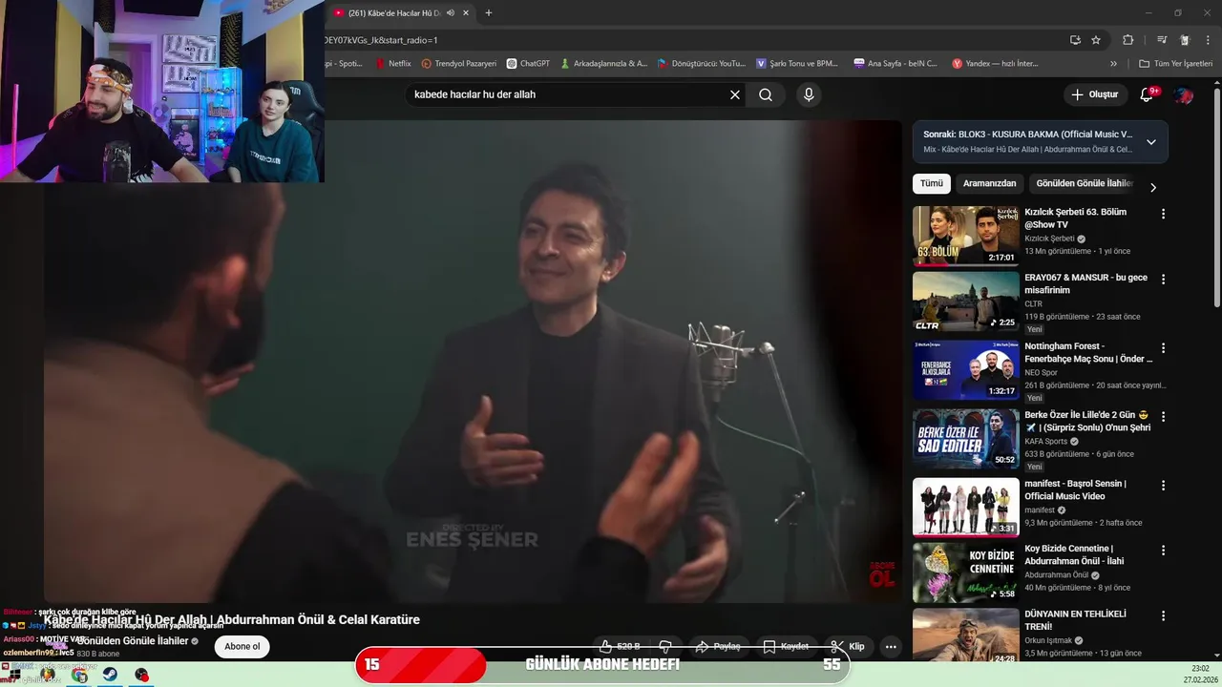Viewport: 1222px width, 687px height.
Task: Click the magnifier search button
Action: pos(766,94)
